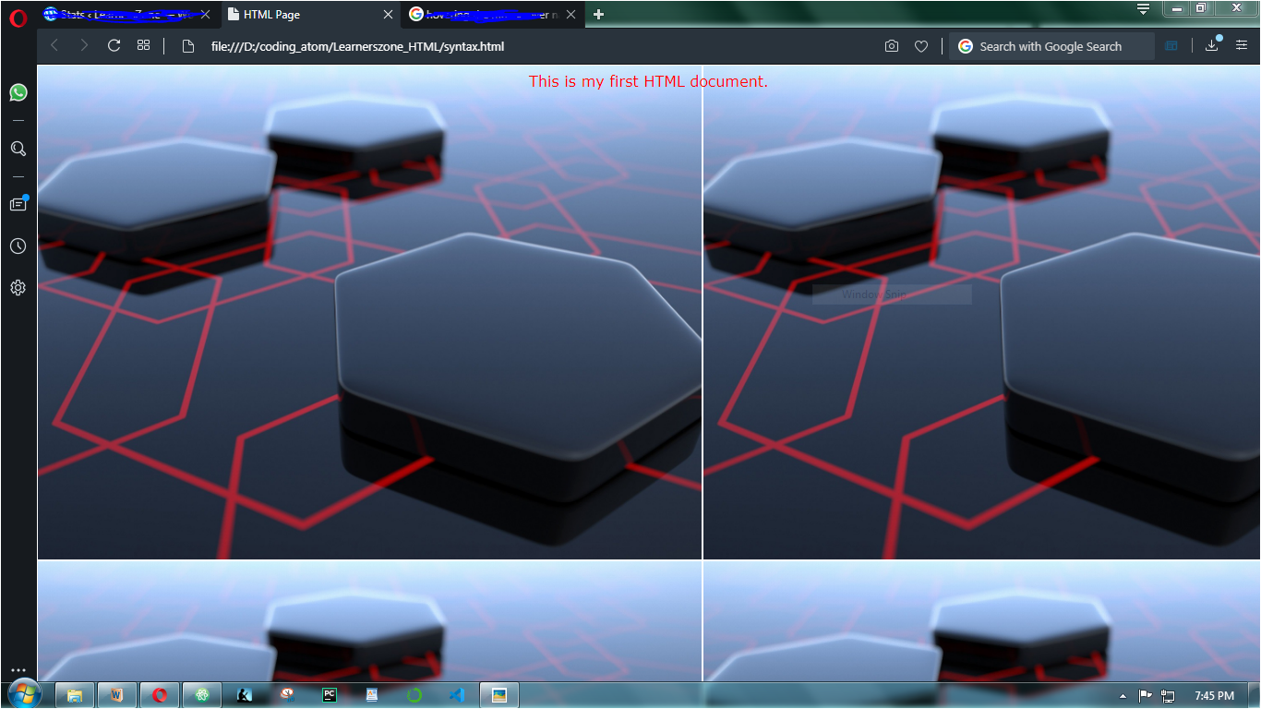Expand sidebar three-dots setup menu
This screenshot has height=709, width=1261.
(18, 670)
